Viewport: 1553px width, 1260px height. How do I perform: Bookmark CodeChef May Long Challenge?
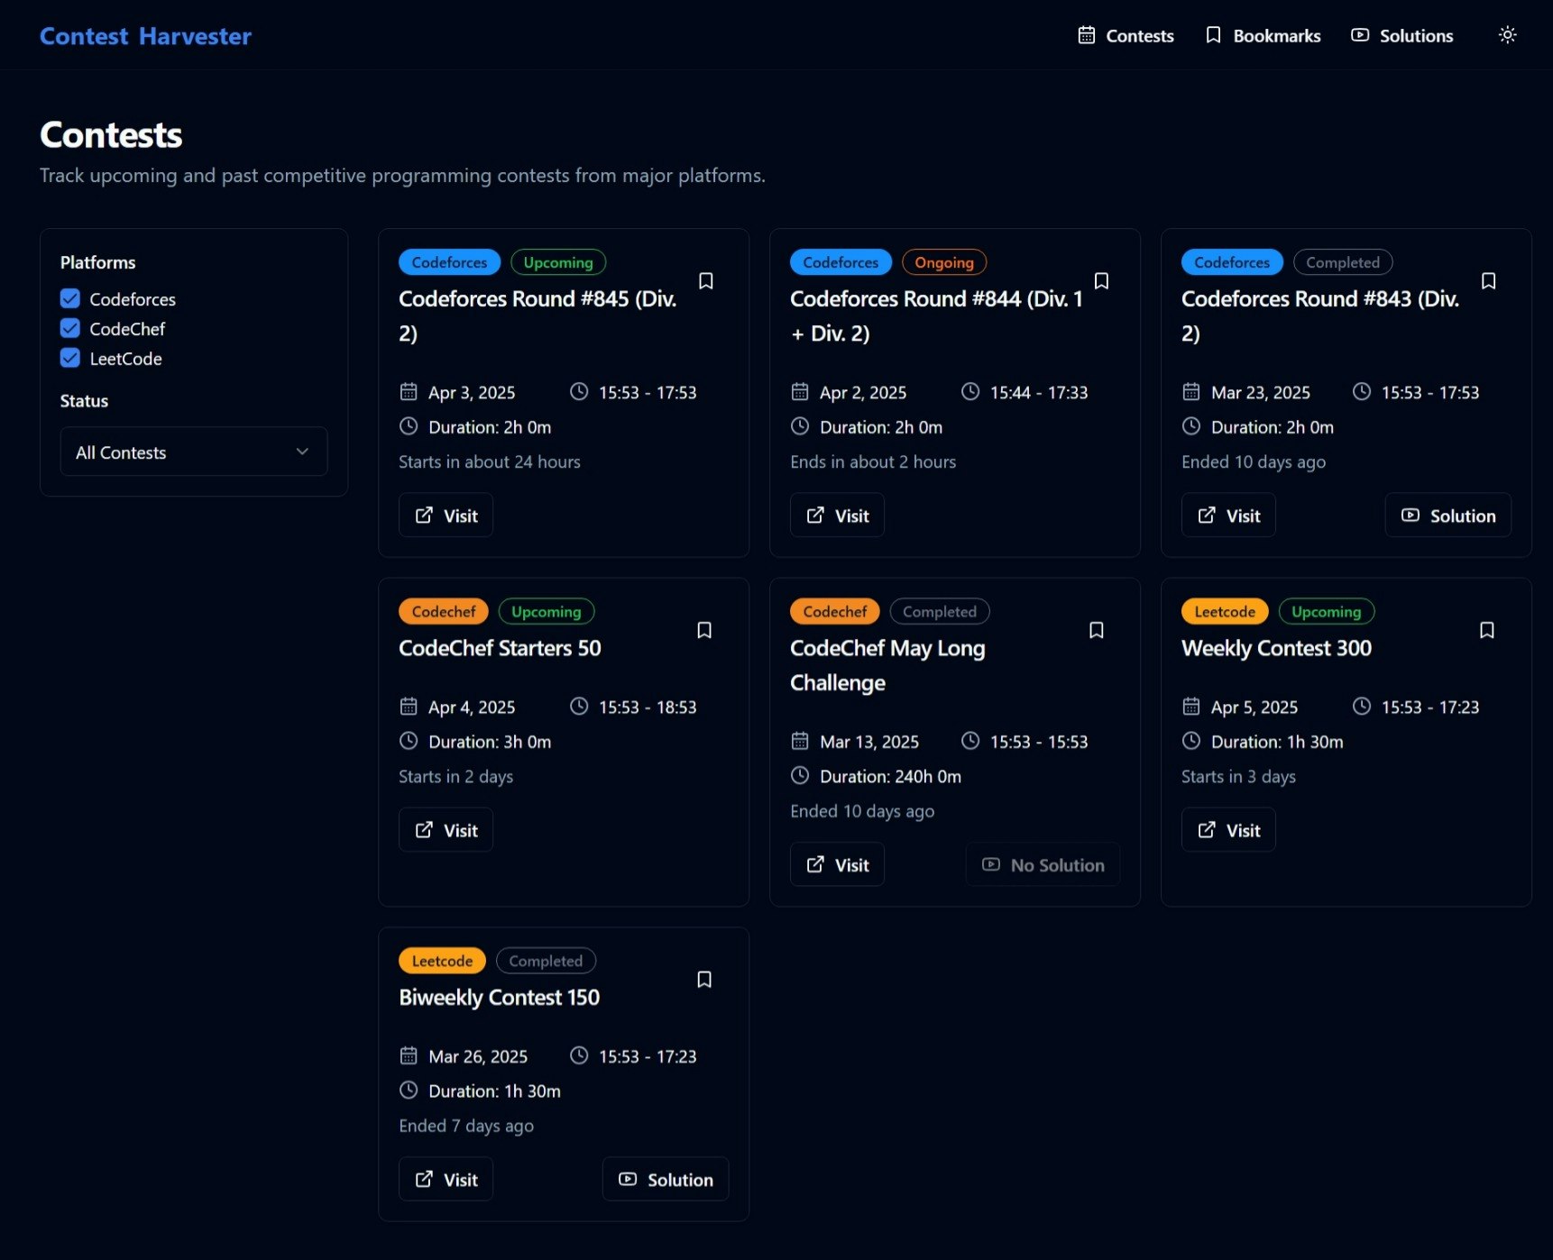(1097, 630)
